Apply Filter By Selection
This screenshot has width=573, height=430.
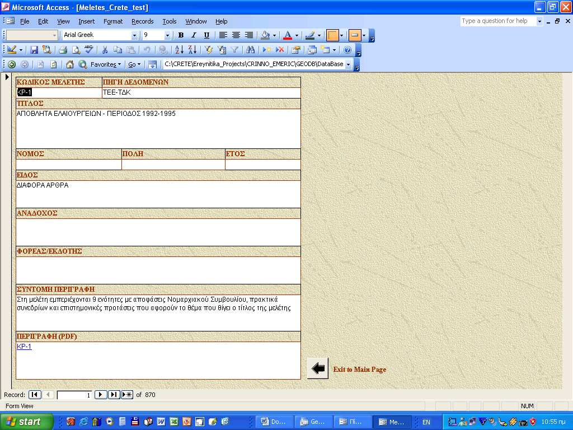tap(209, 50)
